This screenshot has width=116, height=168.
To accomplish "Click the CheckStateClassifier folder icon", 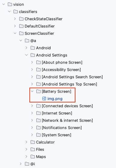I will click(x=21, y=19).
